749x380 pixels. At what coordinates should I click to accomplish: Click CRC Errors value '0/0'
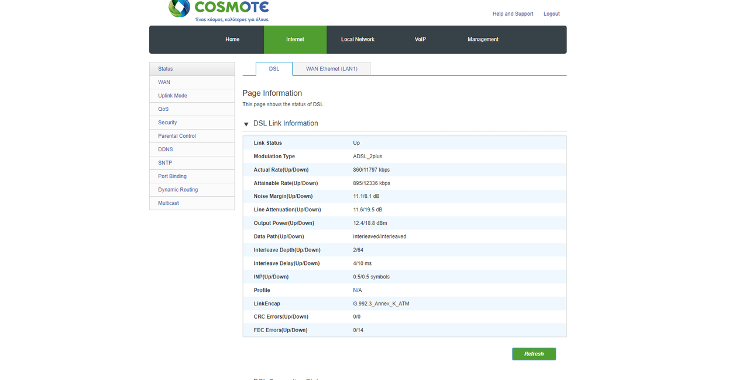pyautogui.click(x=356, y=317)
